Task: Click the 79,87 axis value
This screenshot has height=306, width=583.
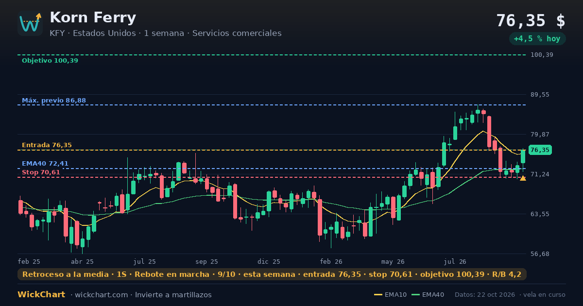Action: pos(540,135)
